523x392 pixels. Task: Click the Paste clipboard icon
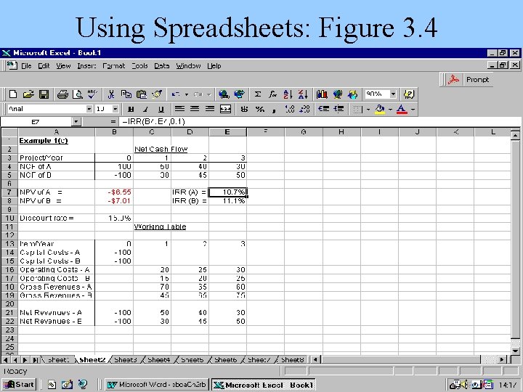coord(142,94)
